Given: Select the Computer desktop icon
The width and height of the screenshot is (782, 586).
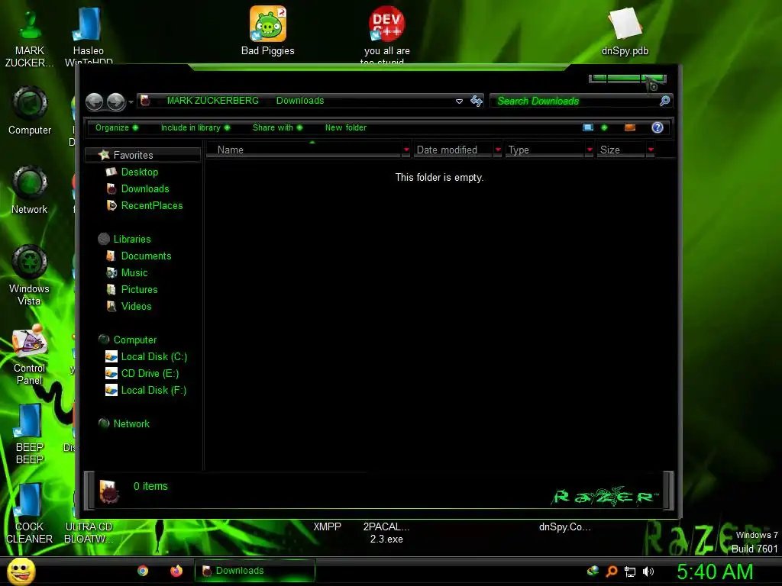Looking at the screenshot, I should click(30, 111).
